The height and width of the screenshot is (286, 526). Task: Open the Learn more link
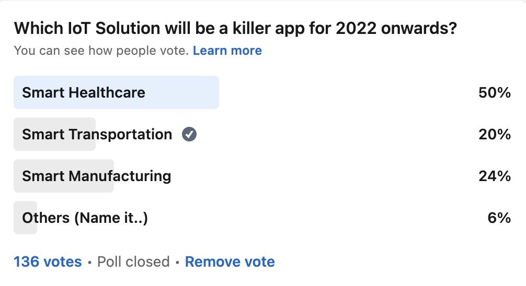(227, 51)
